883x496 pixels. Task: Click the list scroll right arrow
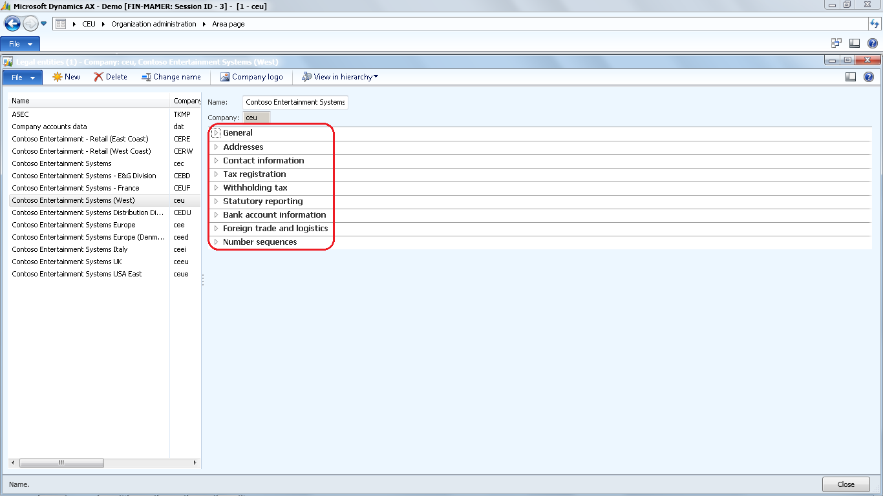(196, 462)
